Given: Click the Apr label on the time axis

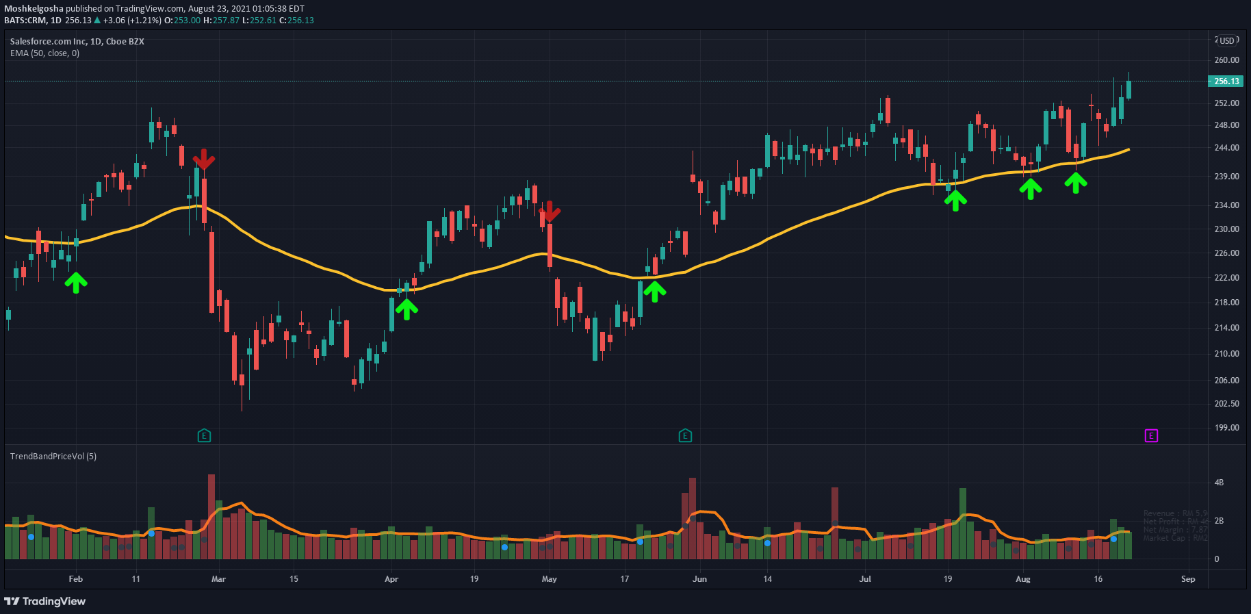Looking at the screenshot, I should coord(391,579).
